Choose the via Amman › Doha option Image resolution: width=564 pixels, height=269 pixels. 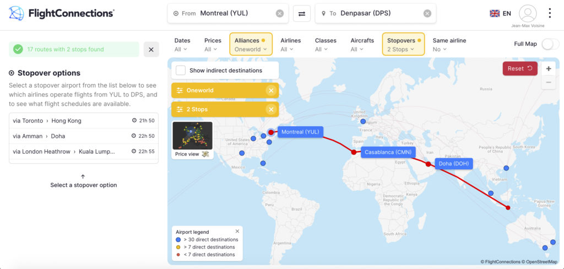pos(84,136)
